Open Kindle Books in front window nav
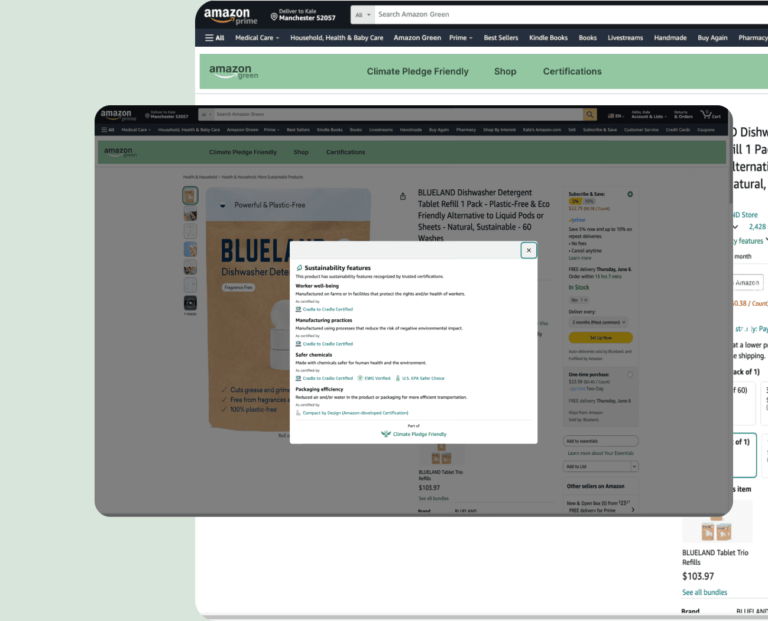 point(330,130)
